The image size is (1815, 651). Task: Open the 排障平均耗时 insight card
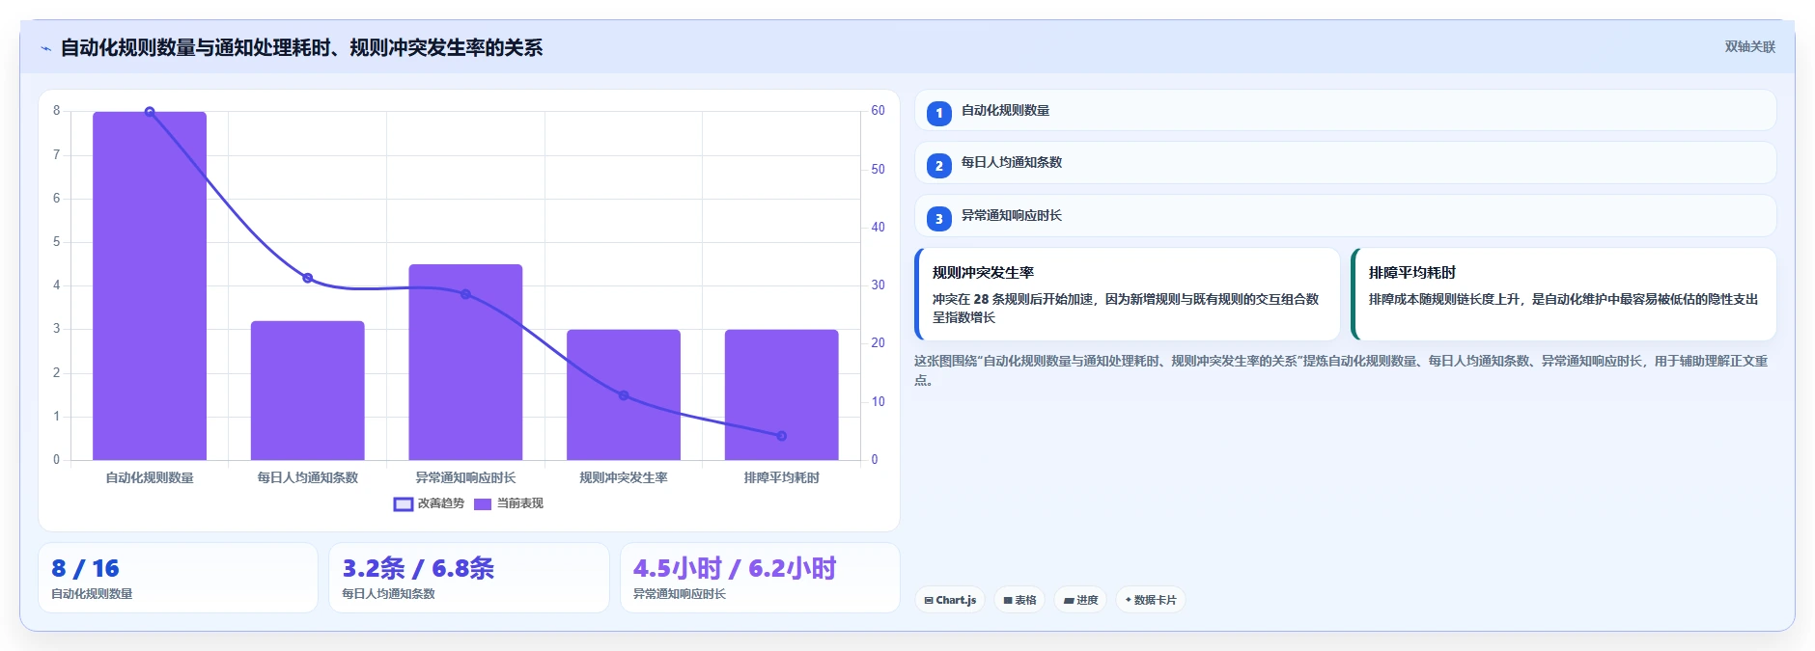[x=1563, y=294]
